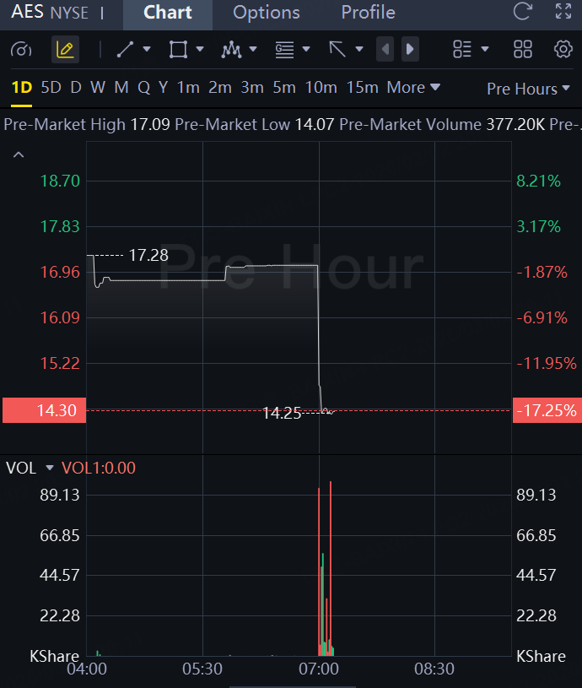582x688 pixels.
Task: Click the text annotation tool icon
Action: 284,49
